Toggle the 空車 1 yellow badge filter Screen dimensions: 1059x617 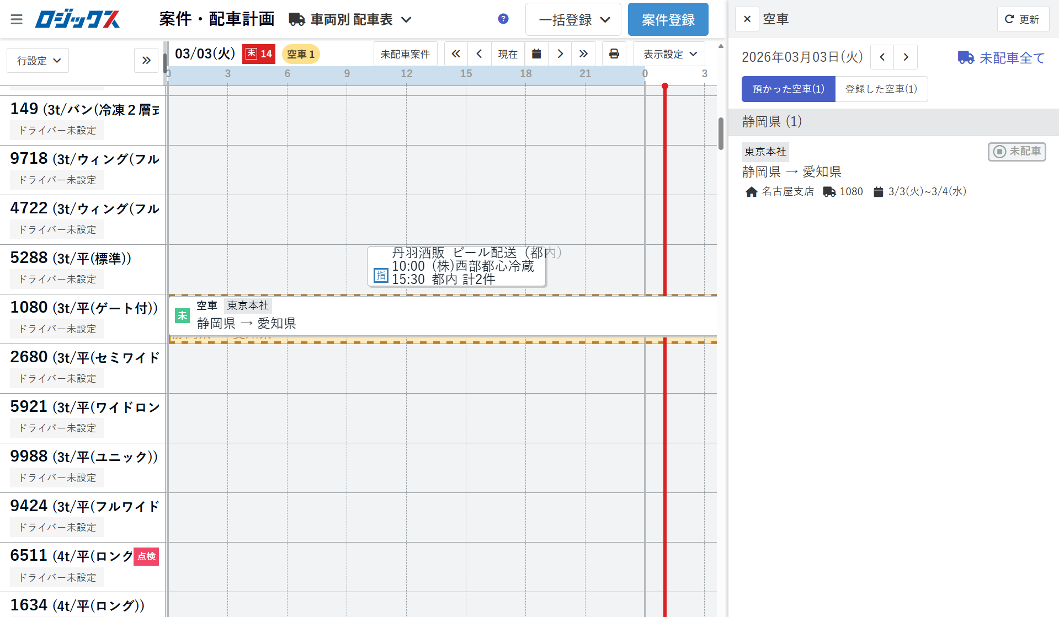click(301, 54)
